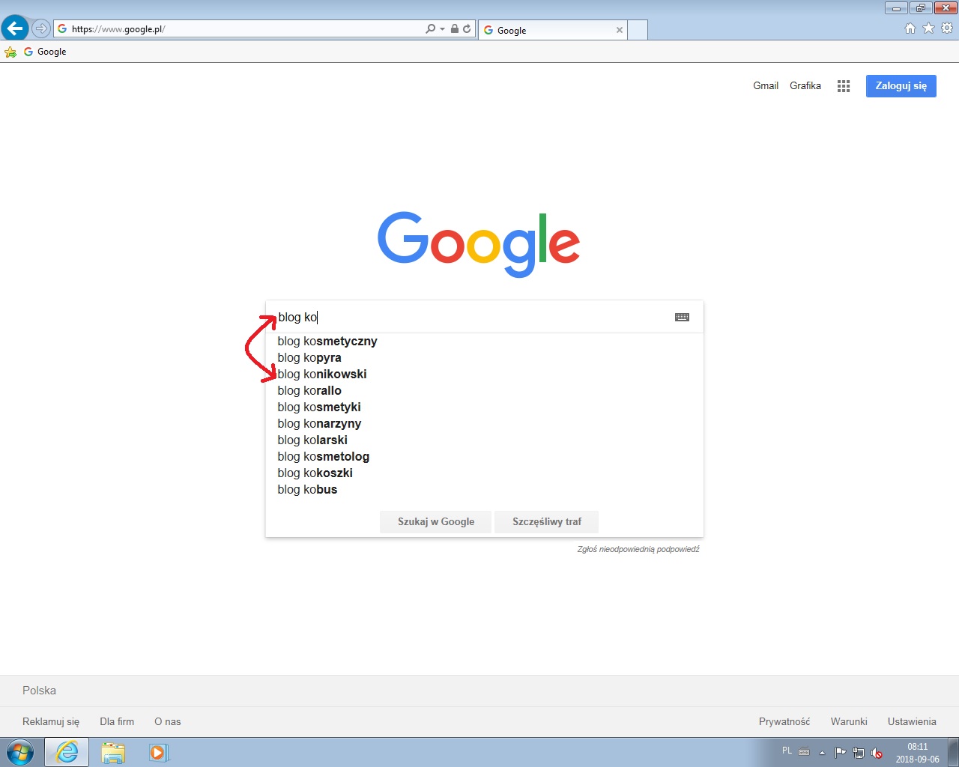Open the Reklamuj się footer link
The height and width of the screenshot is (767, 959).
point(51,722)
